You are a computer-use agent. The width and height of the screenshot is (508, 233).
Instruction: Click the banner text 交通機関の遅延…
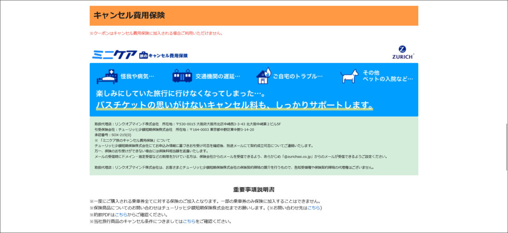218,76
